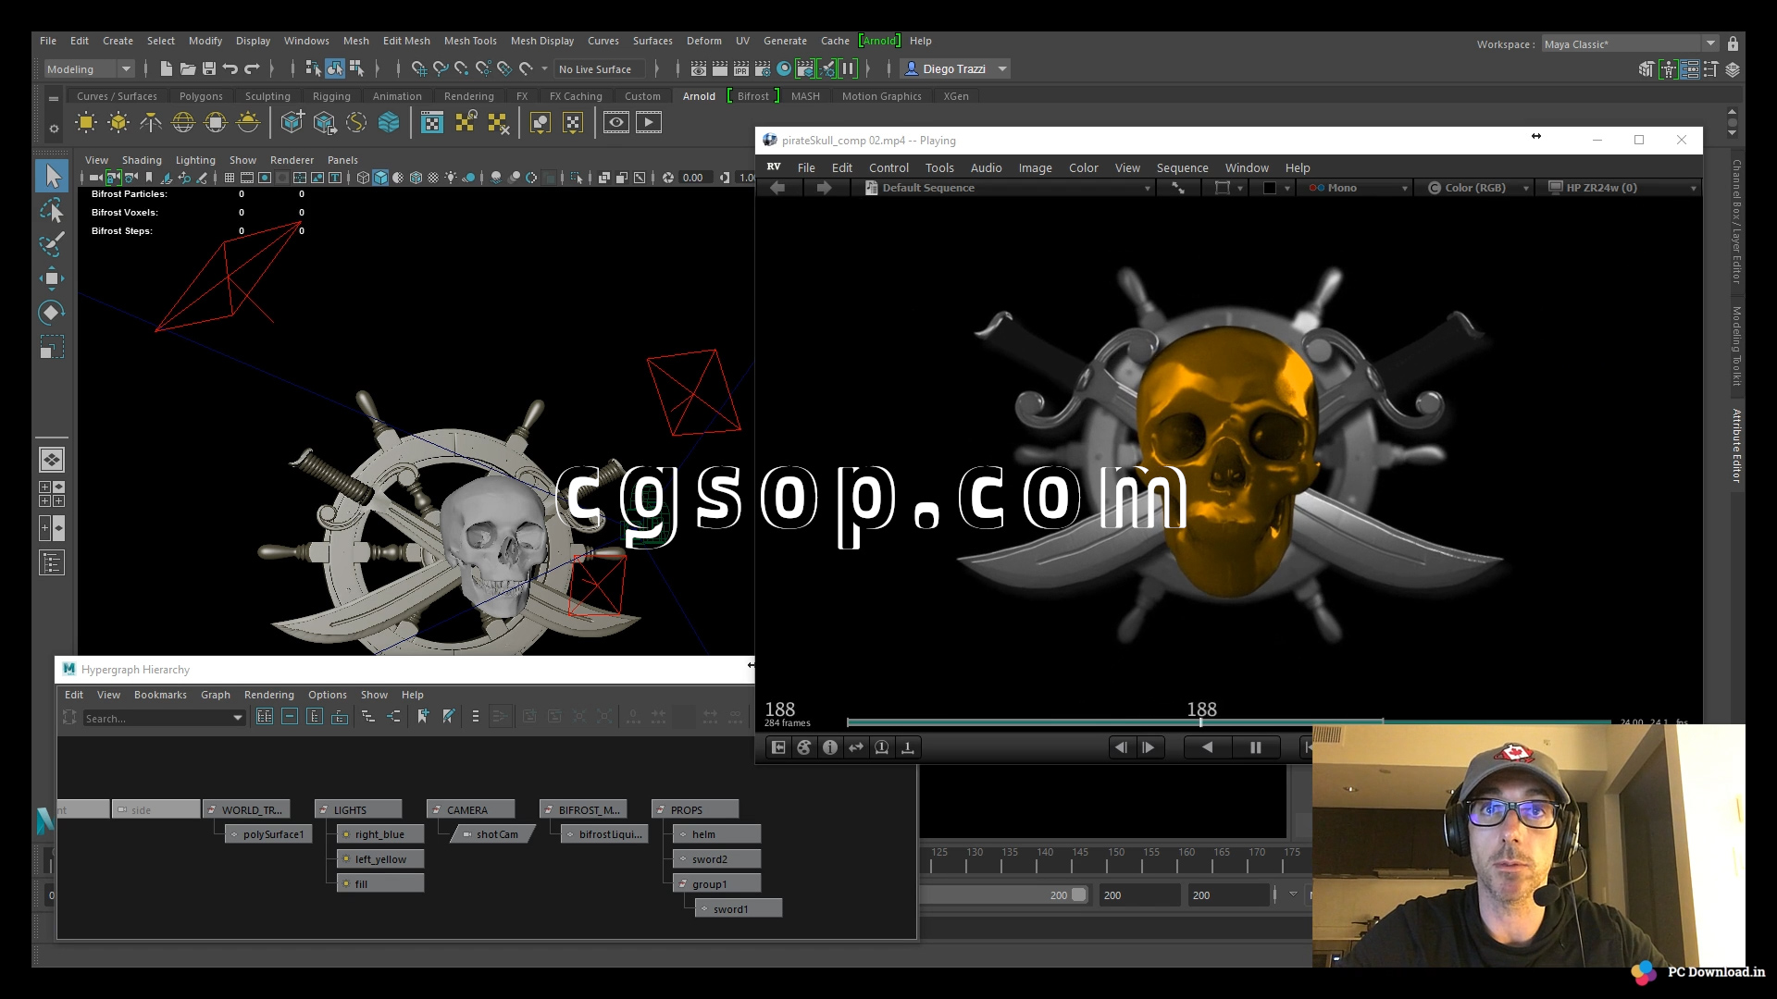Image resolution: width=1777 pixels, height=999 pixels.
Task: Switch to the Rigging shelf tab
Action: click(330, 96)
